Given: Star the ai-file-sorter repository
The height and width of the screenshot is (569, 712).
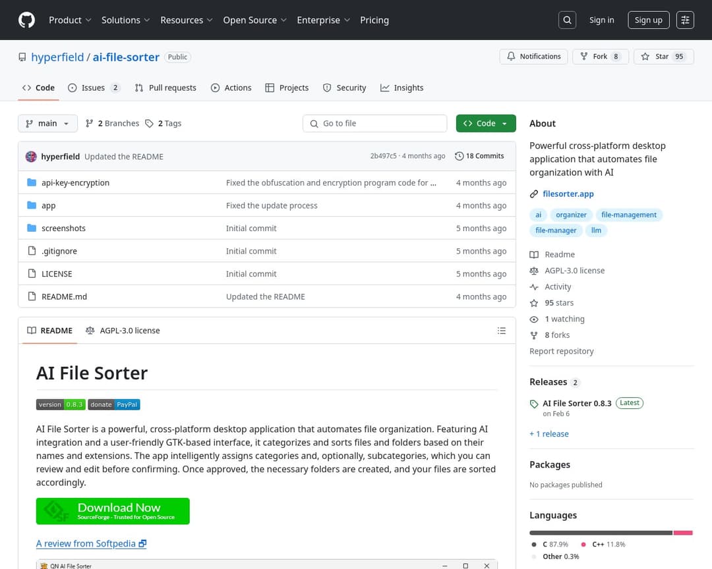Looking at the screenshot, I should tap(663, 56).
